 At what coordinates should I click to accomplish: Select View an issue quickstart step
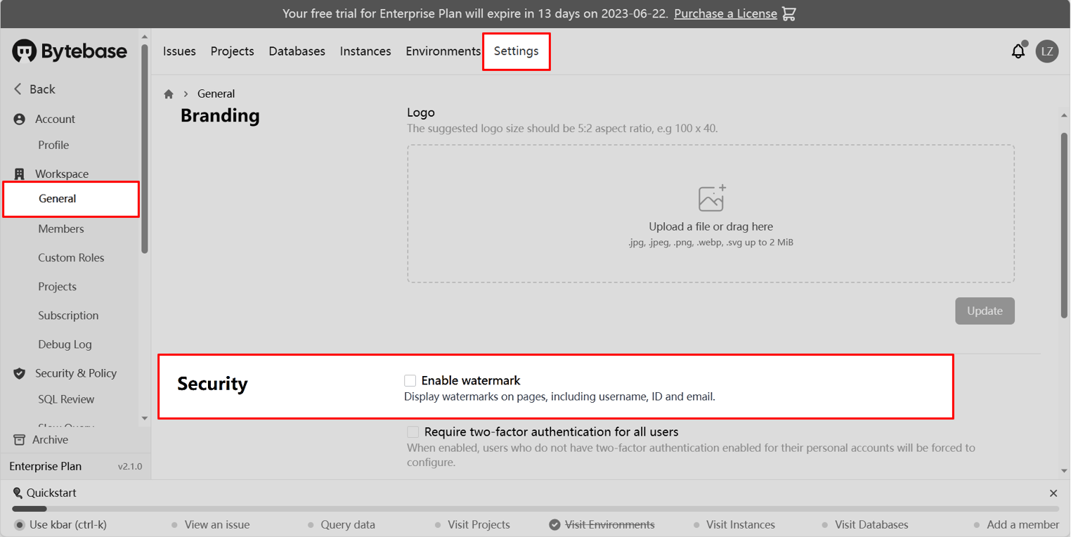coord(211,524)
